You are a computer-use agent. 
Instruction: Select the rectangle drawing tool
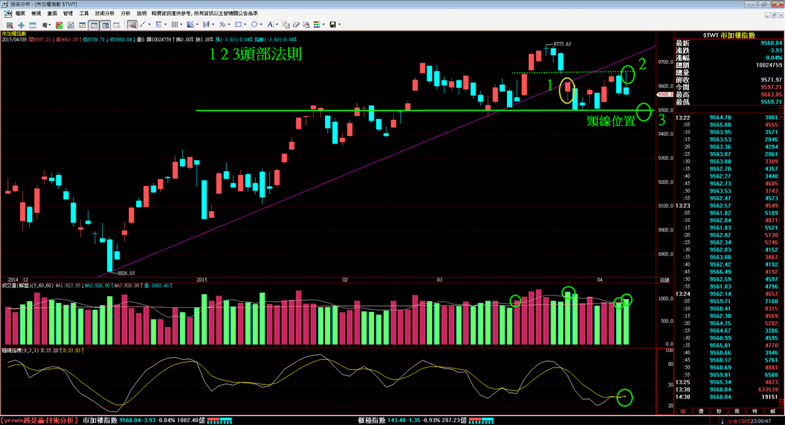pyautogui.click(x=238, y=25)
